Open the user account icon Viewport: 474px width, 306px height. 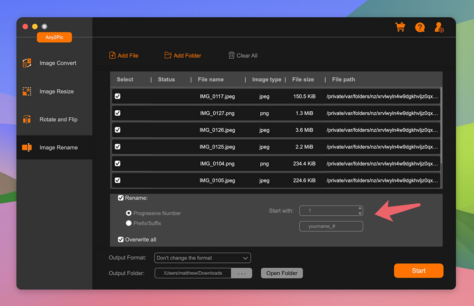tap(439, 27)
